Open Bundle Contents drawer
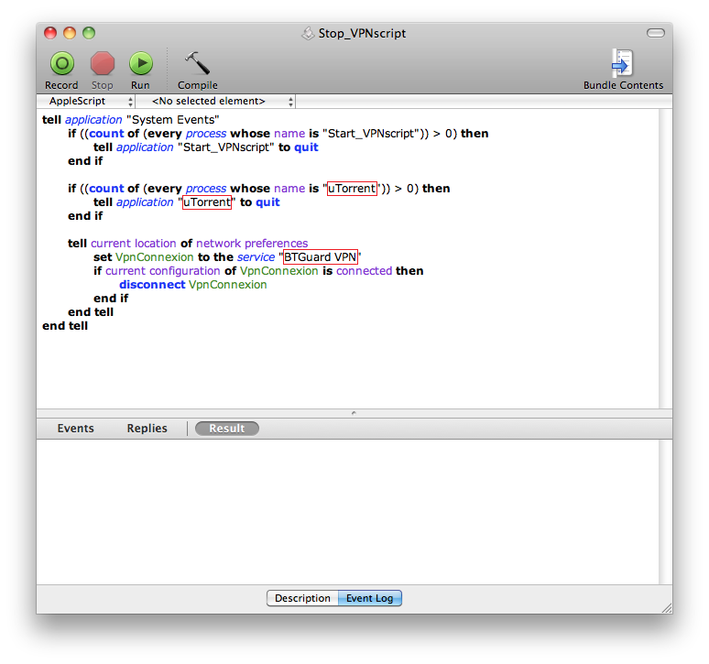The image size is (709, 664). point(623,64)
